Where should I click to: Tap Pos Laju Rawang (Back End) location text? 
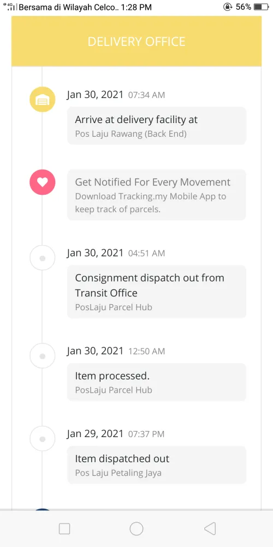131,134
